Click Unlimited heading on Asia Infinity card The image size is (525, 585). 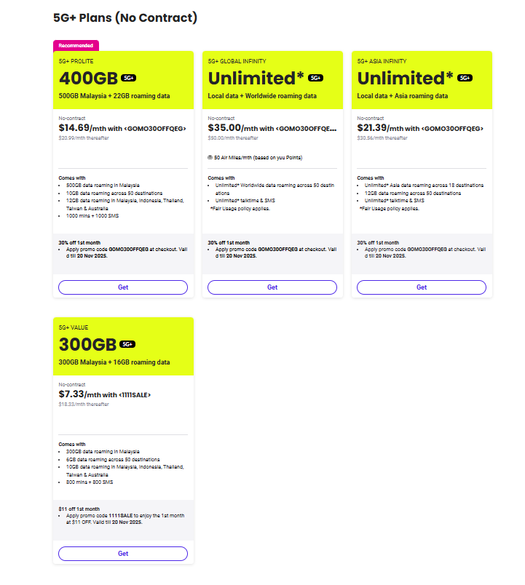[403, 78]
